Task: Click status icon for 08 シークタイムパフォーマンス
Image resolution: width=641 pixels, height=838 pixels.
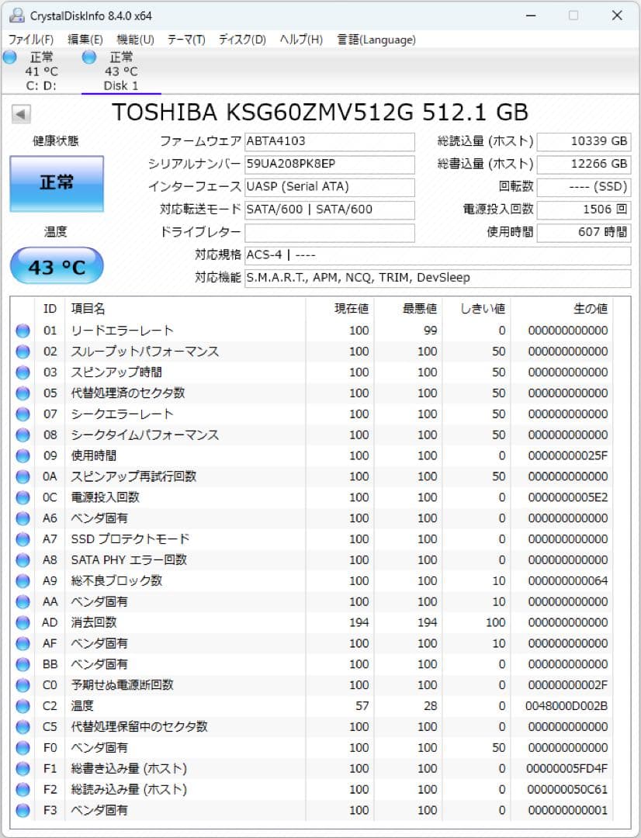Action: (x=23, y=435)
